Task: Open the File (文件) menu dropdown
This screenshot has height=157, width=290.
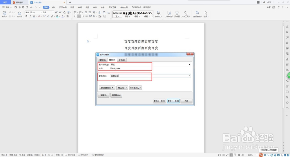Action: [7, 8]
